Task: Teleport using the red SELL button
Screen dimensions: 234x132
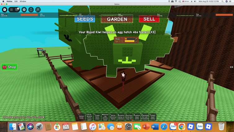Action: click(x=149, y=19)
